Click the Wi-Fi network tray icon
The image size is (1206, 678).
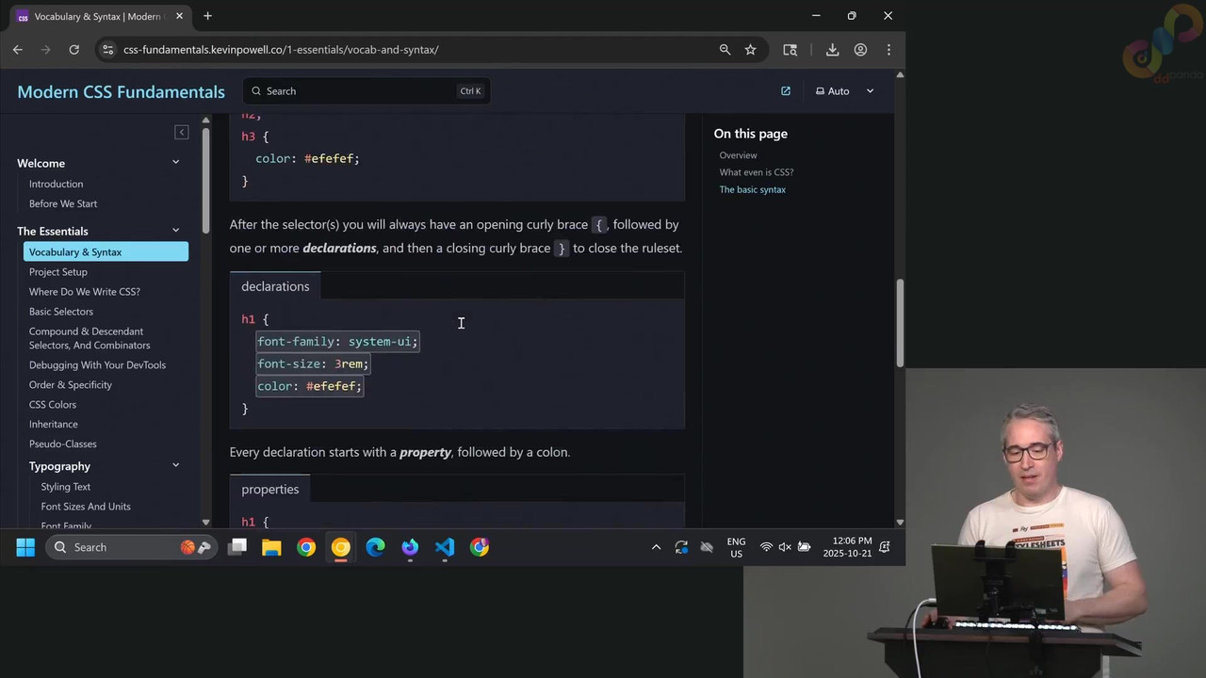(x=766, y=547)
